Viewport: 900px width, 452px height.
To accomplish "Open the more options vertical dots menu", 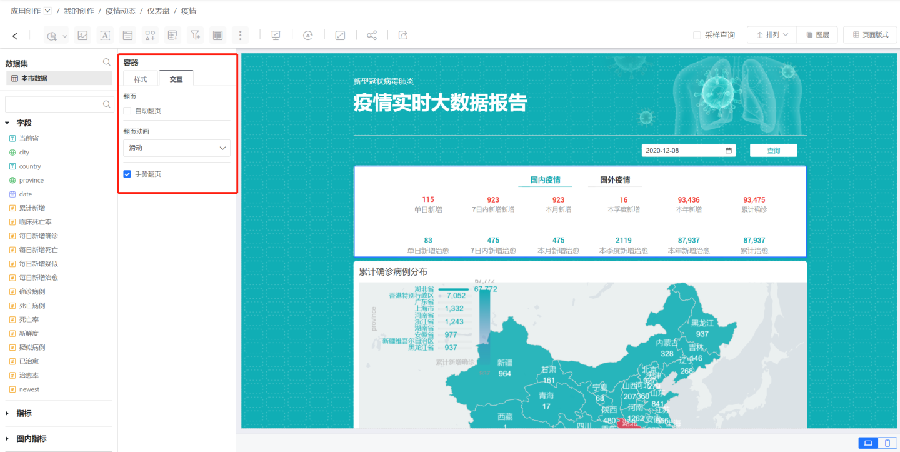I will point(240,35).
